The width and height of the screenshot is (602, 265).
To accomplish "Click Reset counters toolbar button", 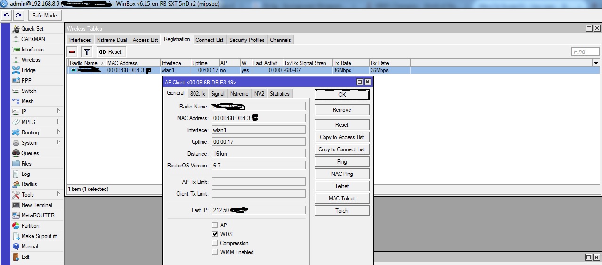I will 111,52.
